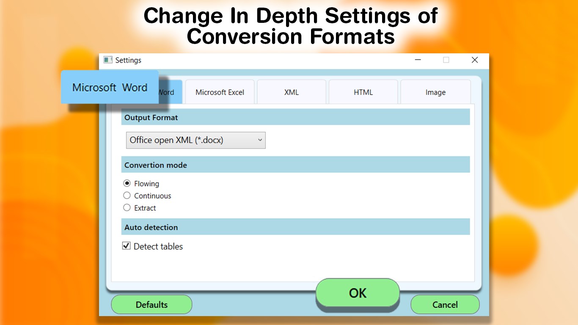Expand the docx format combo box arrow
This screenshot has height=325, width=578.
260,140
